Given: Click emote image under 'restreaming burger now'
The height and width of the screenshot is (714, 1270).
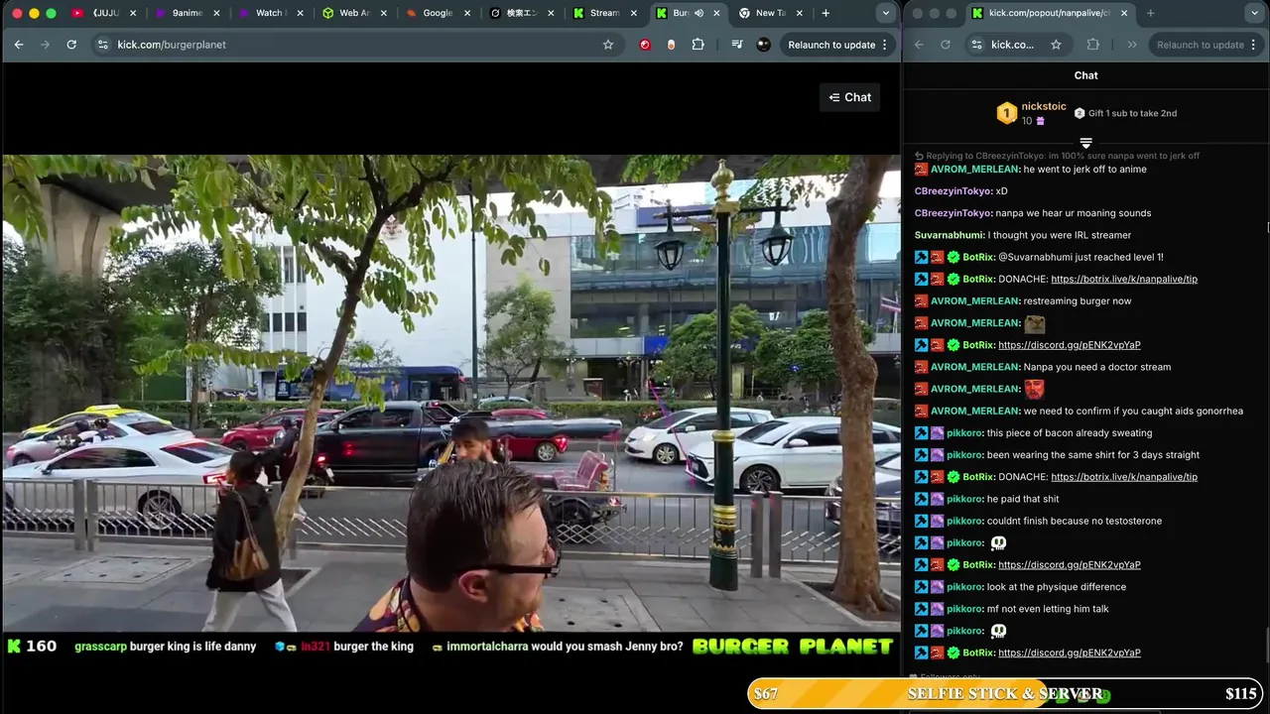Looking at the screenshot, I should pos(1035,323).
